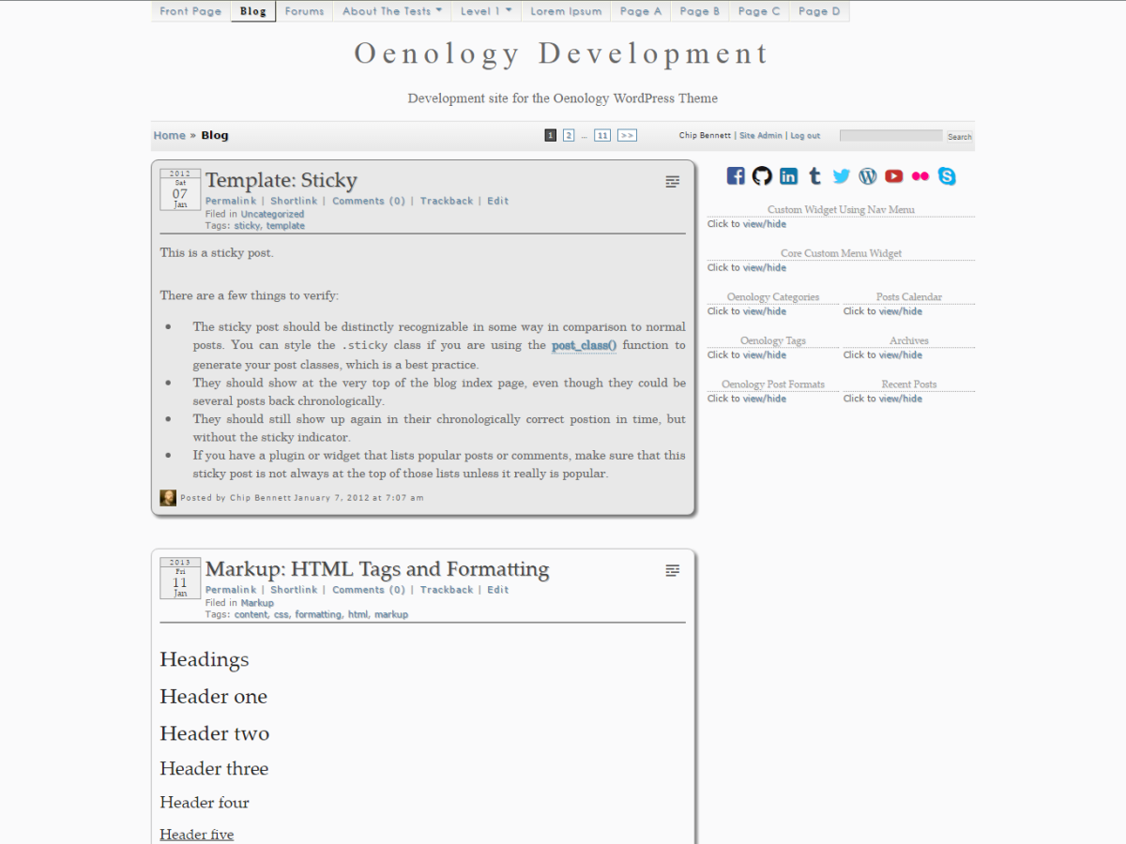Select the Skype social icon
1126x844 pixels.
946,175
